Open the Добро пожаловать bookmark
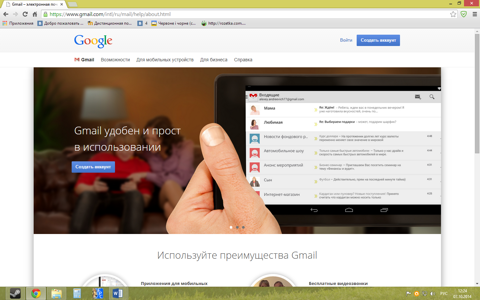Viewport: 480px width, 300px height. pyautogui.click(x=60, y=23)
